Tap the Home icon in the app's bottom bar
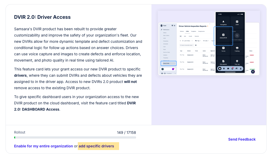 [220, 69]
